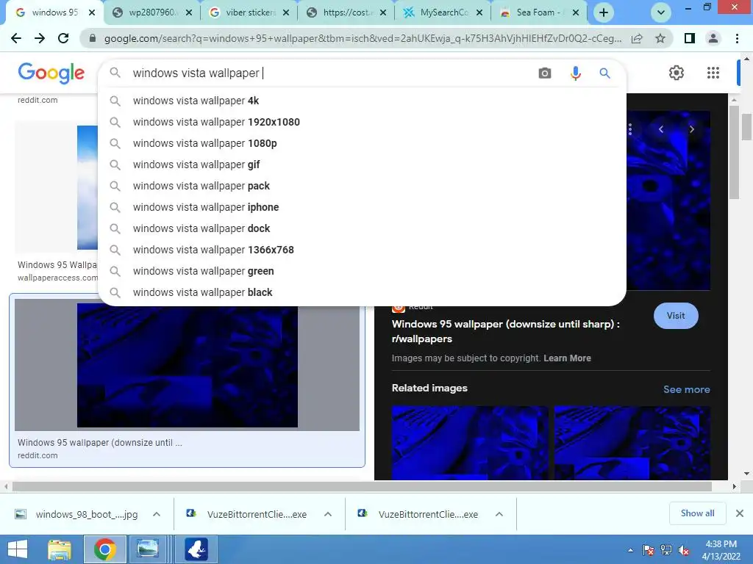Visit the Reddit wallpaper page
Screen dimensions: 753x564
(x=676, y=316)
